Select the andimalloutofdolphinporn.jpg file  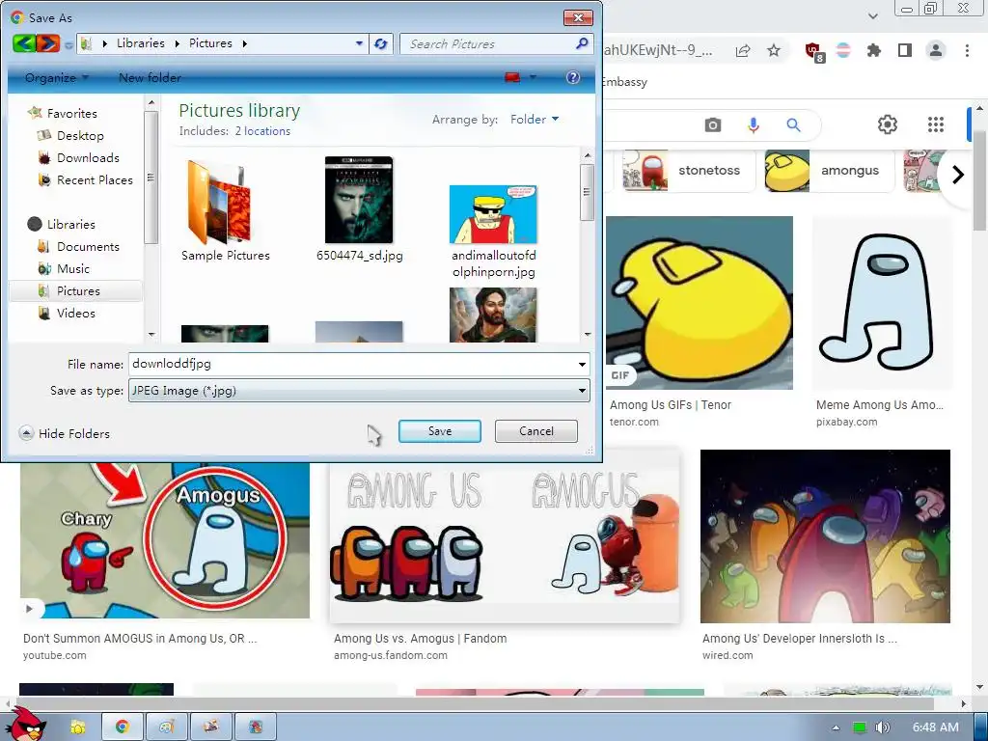click(x=493, y=232)
